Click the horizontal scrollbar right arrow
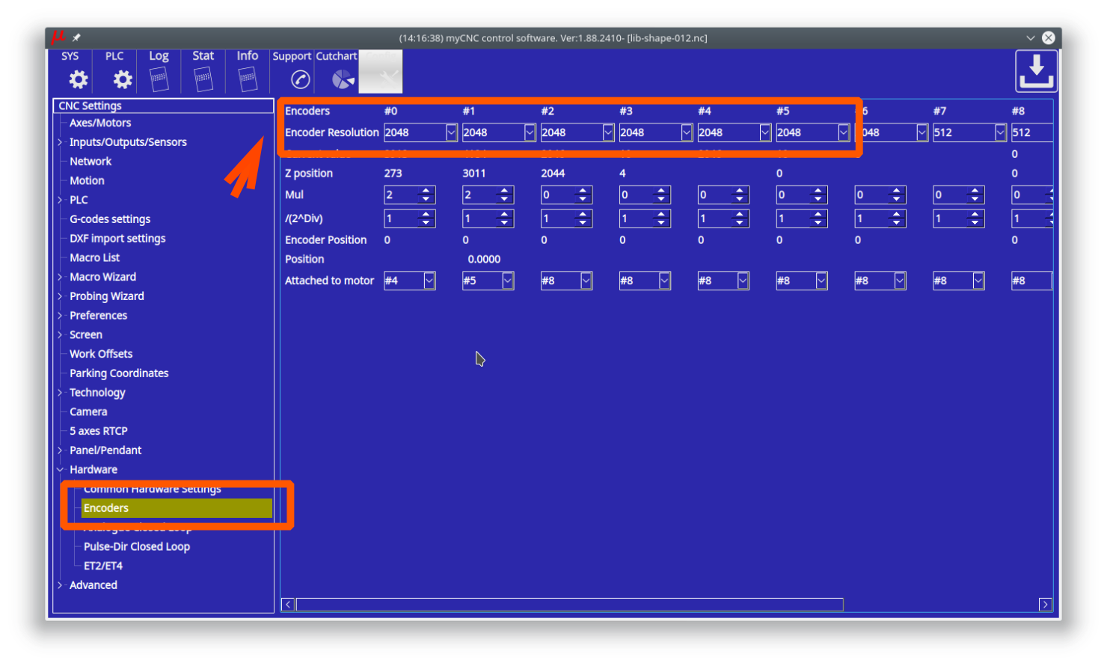Screen dimensions: 1107x666 [x=1045, y=605]
